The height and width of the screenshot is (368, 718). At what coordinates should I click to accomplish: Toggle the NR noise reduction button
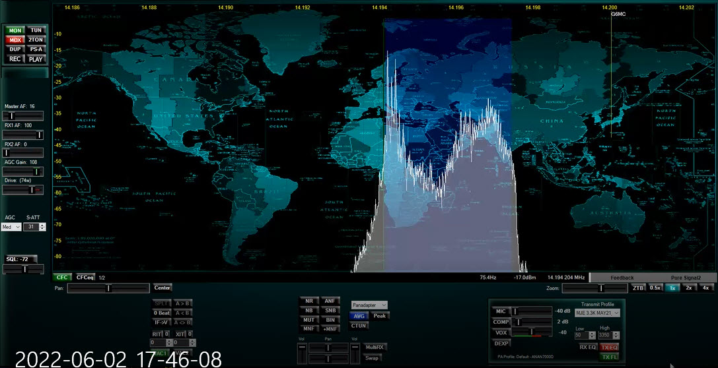(308, 301)
